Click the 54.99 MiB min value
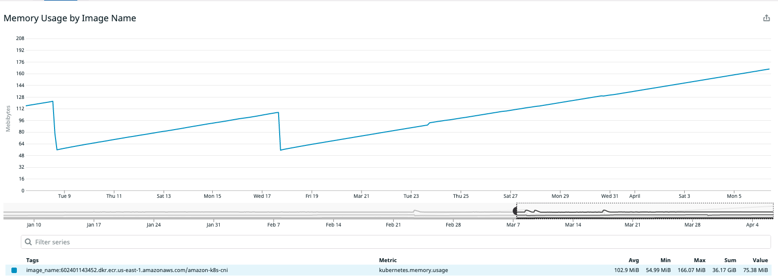 point(658,270)
